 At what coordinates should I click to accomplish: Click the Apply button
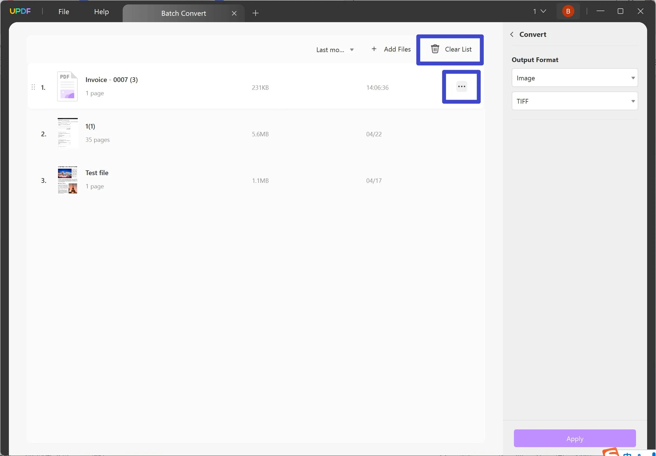point(575,438)
